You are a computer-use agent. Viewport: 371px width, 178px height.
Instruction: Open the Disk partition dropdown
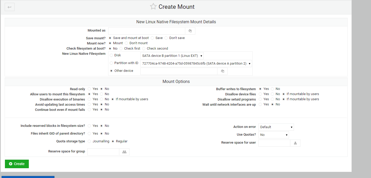[172, 56]
